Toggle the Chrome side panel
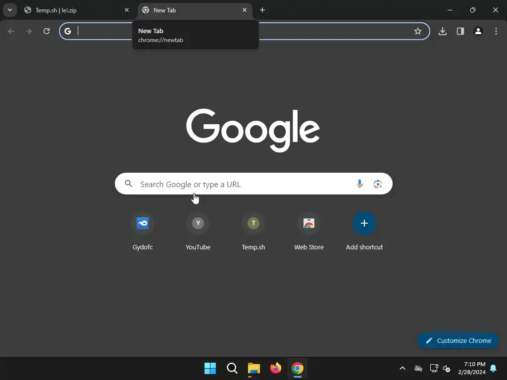507x380 pixels. (460, 31)
